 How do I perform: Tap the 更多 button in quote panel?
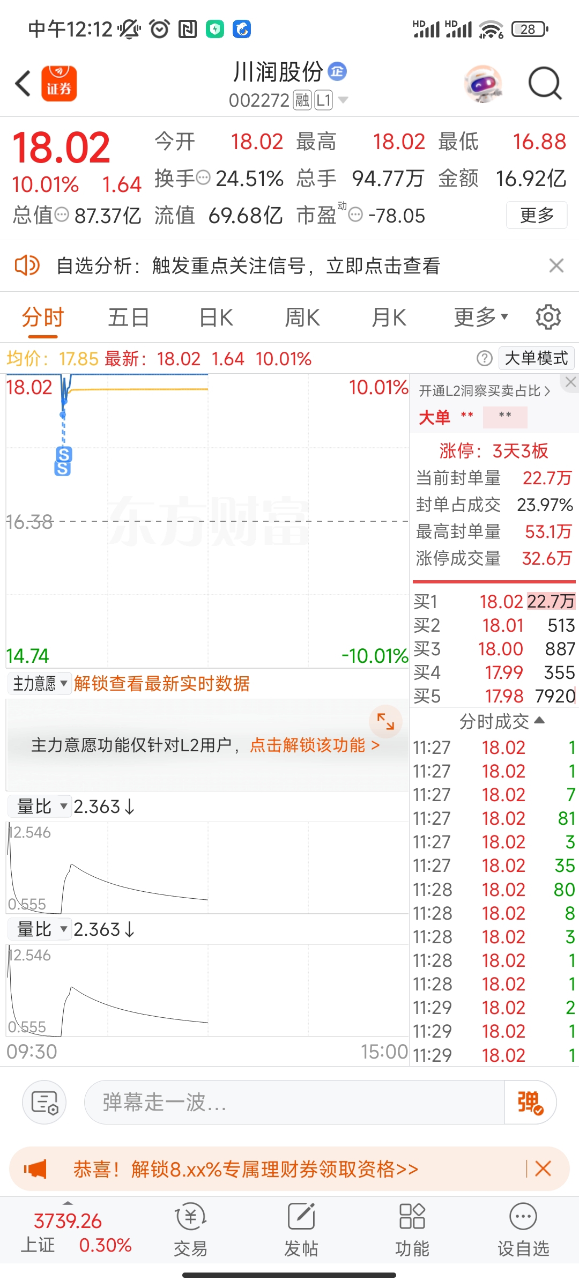coord(537,215)
